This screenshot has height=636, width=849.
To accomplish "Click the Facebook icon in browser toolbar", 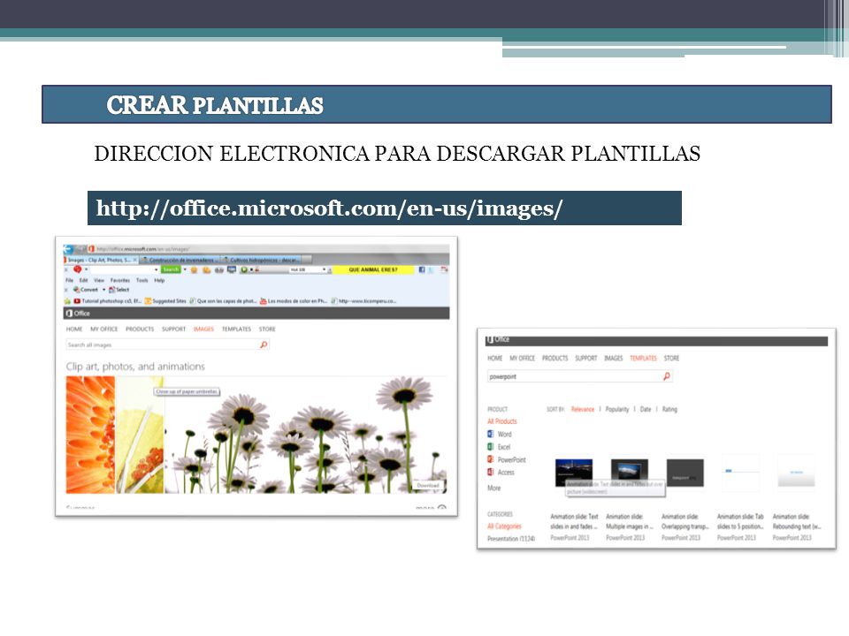I will 422,269.
